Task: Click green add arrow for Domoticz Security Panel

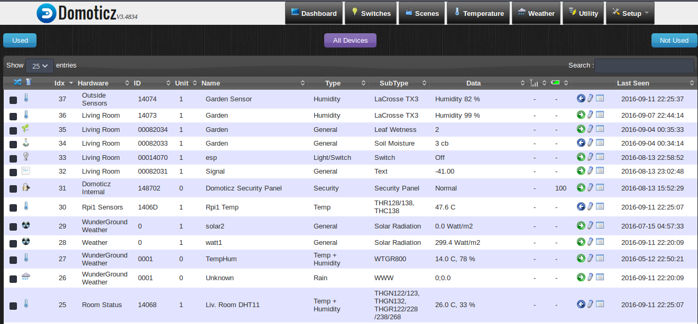Action: [581, 187]
